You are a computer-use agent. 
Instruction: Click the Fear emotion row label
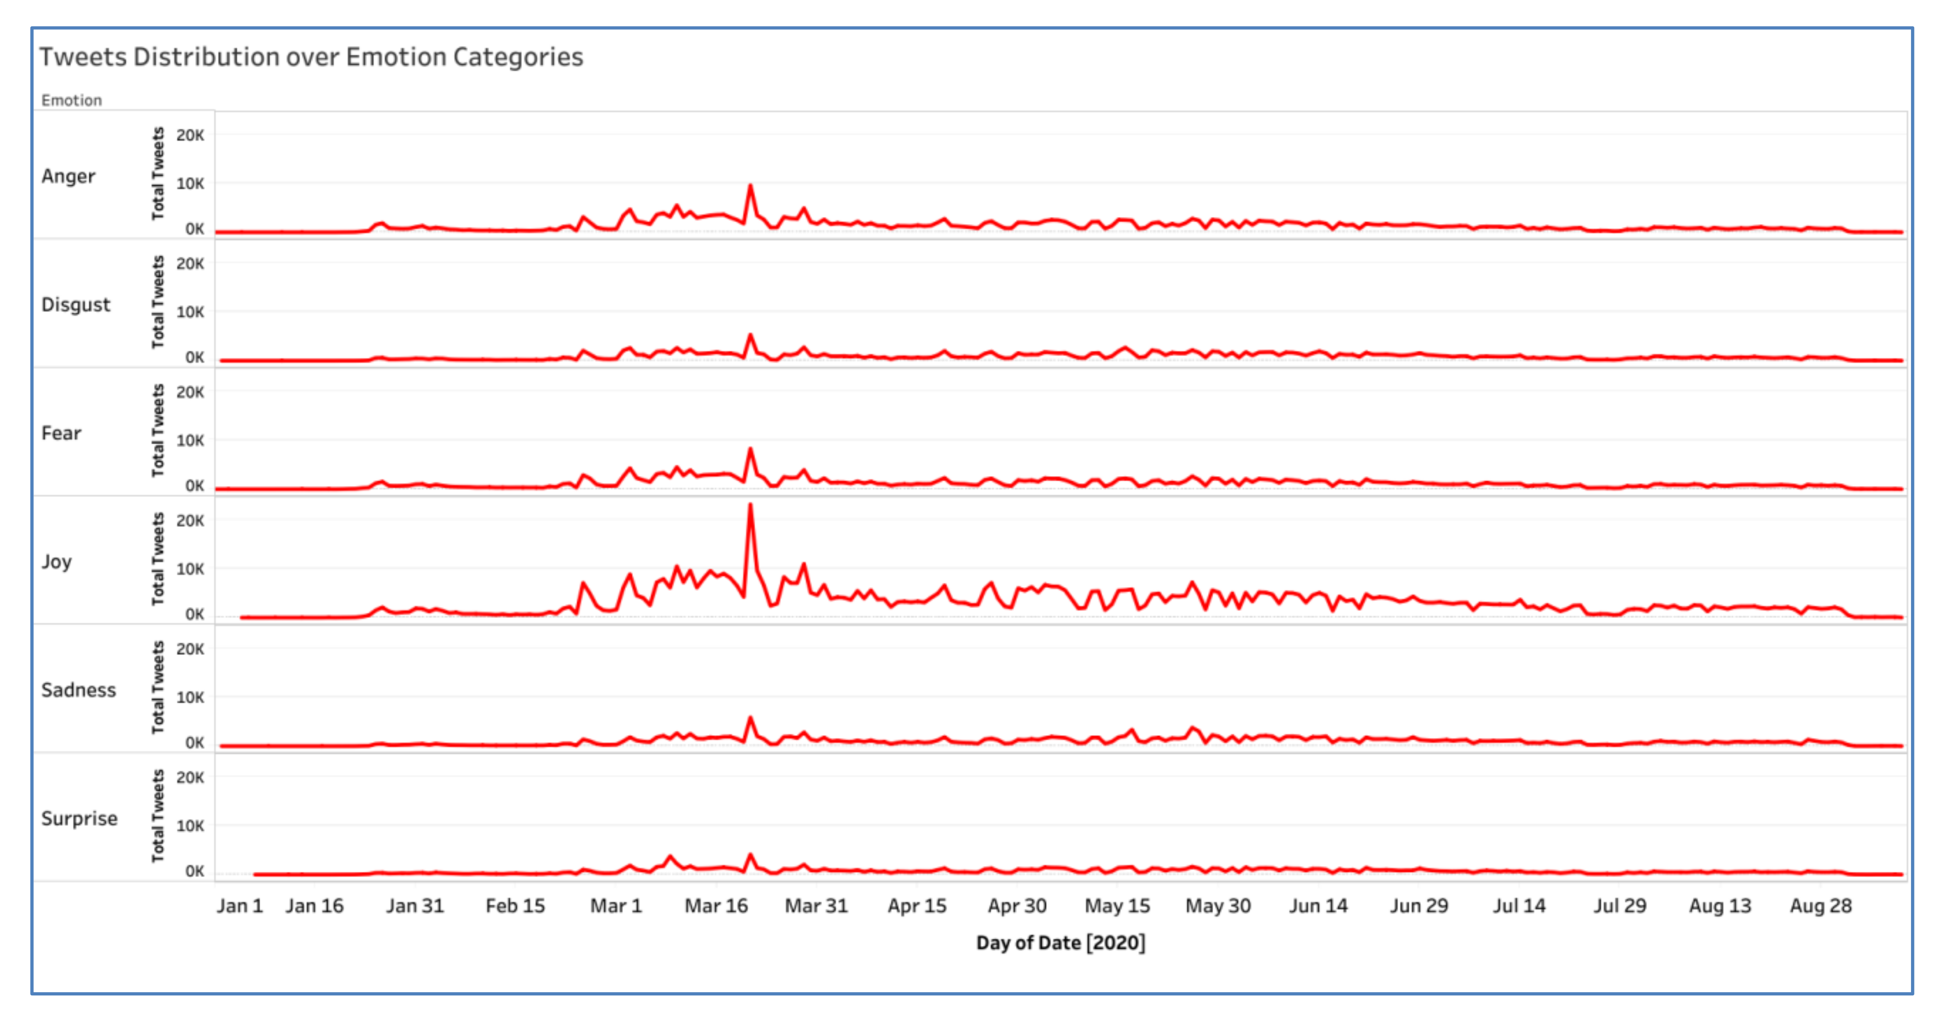61,433
